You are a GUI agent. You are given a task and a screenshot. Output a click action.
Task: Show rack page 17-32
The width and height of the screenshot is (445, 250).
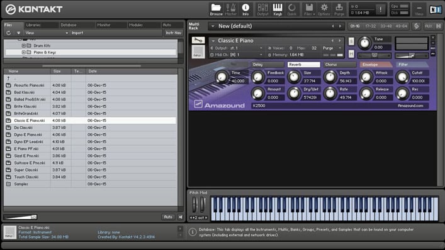coord(370,26)
